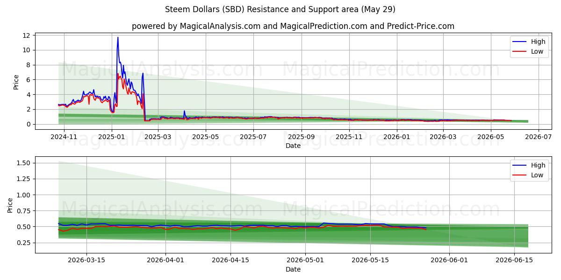Click 'Low' in the bottom chart legend
Viewport: 561px width, 280px height.
coord(537,175)
